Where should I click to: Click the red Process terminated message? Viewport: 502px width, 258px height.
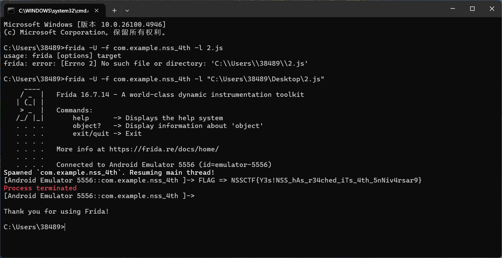tap(40, 188)
